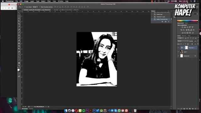201x113 pixels.
Task: Select the Threshold 1 Layer history state
Action: (161, 17)
